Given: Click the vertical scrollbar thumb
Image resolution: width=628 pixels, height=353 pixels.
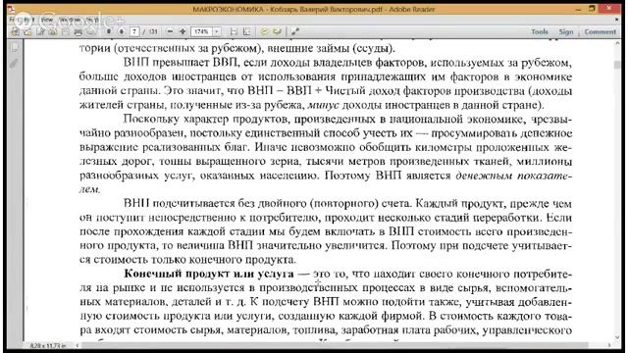Looking at the screenshot, I should (x=617, y=65).
